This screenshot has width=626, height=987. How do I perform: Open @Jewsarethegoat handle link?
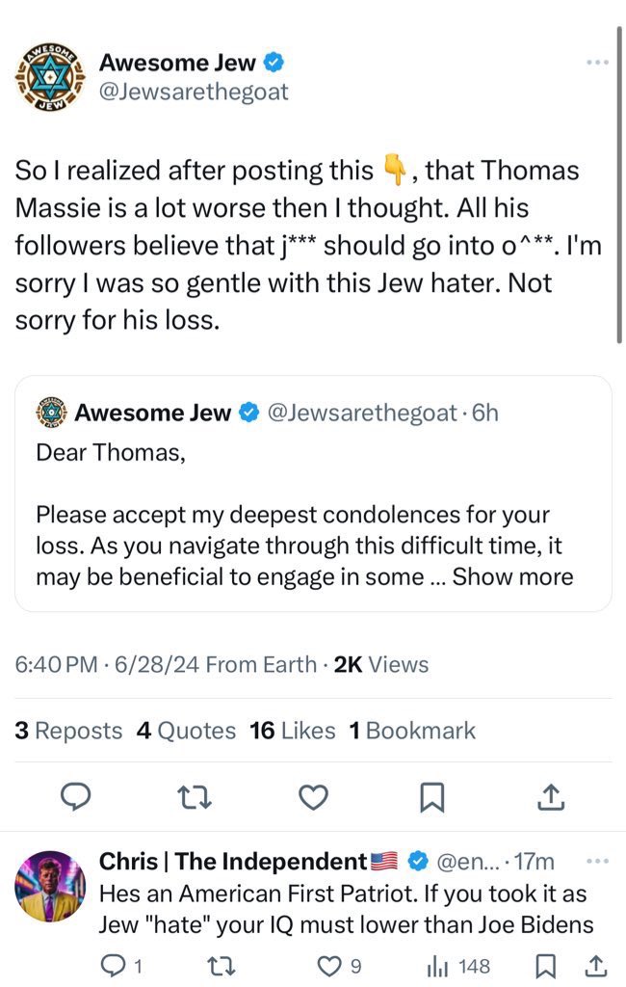[x=194, y=93]
